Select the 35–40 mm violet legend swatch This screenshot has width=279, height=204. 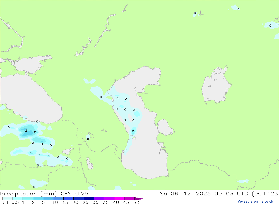click(109, 198)
